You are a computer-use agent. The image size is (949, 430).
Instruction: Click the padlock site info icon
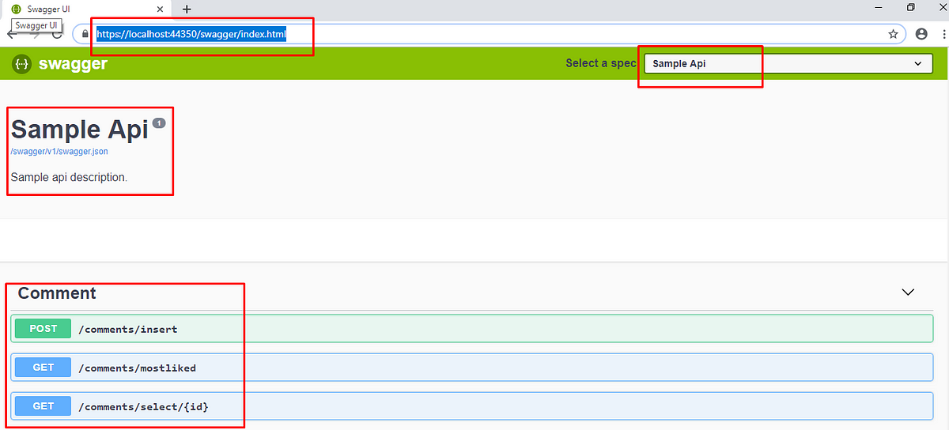pos(85,34)
